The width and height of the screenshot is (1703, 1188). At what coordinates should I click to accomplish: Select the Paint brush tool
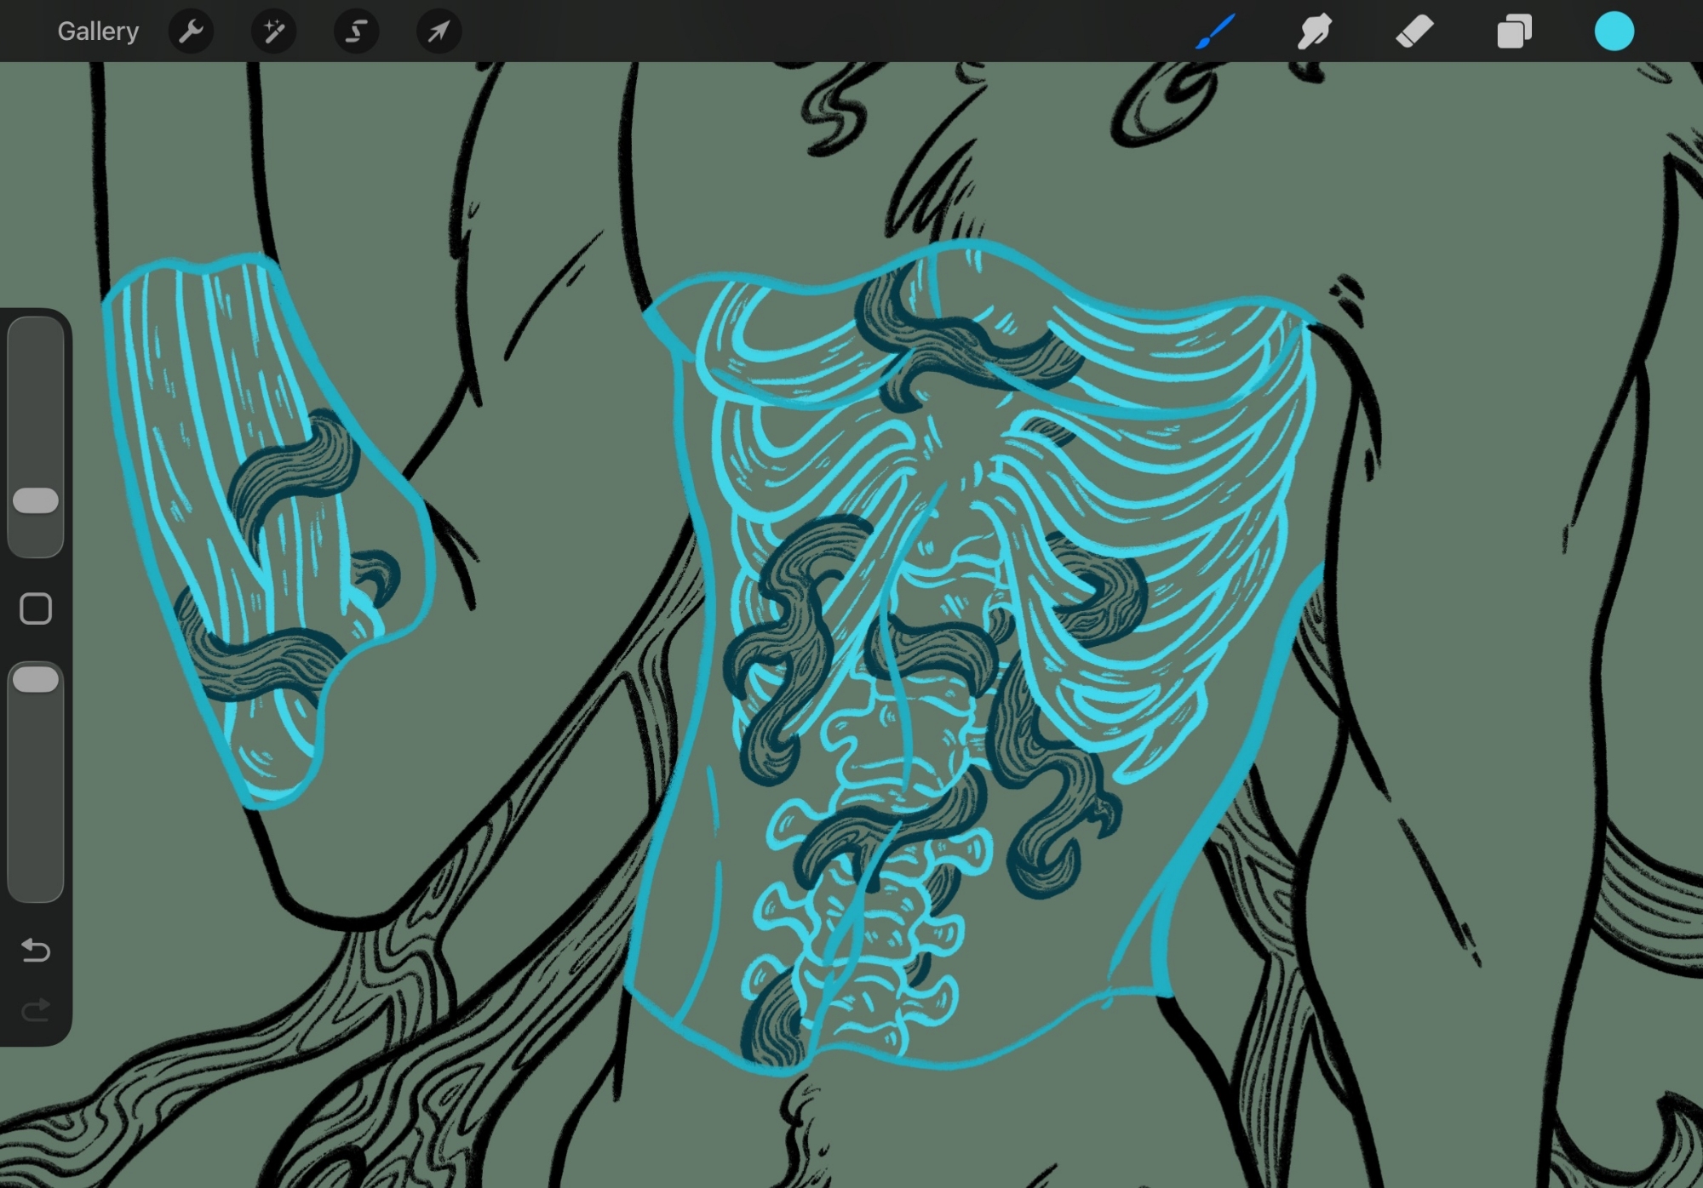tap(1215, 31)
